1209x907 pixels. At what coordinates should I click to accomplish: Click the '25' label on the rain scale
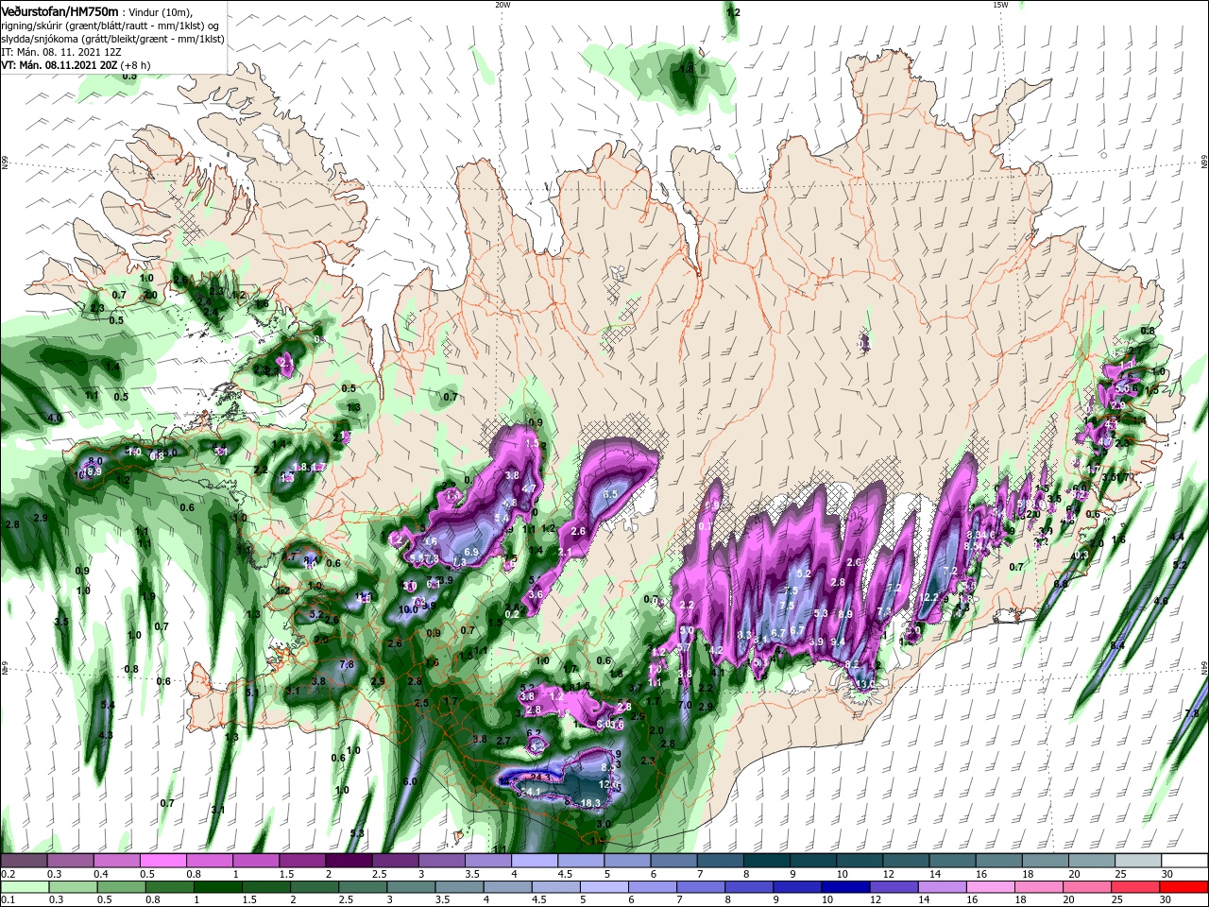click(1115, 900)
